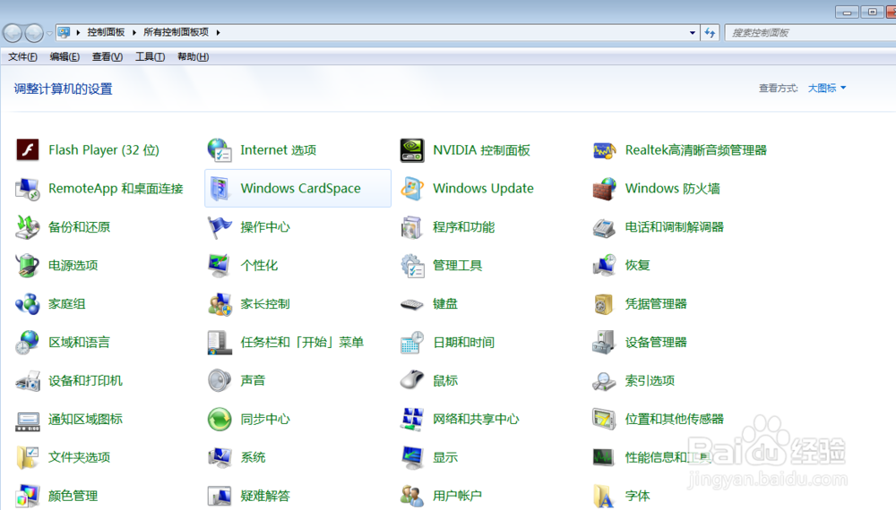
Task: Open the 索引选项 magnifier icon
Action: tap(604, 380)
